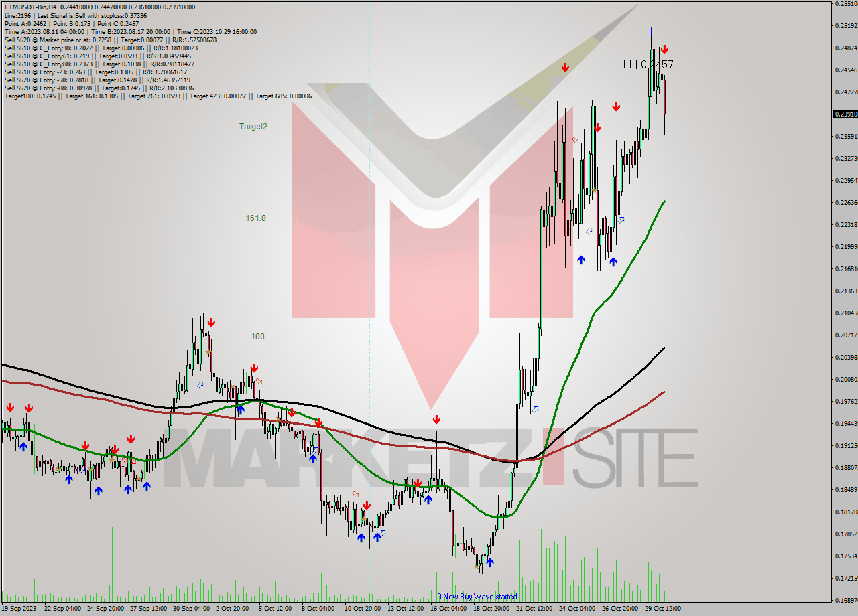858x616 pixels.
Task: Click the '0 New Buy Wave started' label
Action: tap(477, 597)
